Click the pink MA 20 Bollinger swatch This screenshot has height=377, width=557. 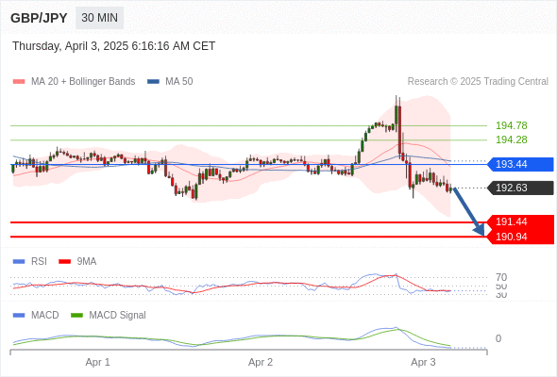click(x=19, y=82)
